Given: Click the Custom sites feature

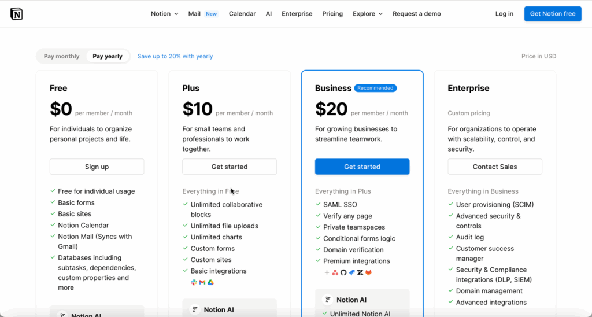Looking at the screenshot, I should [x=211, y=260].
